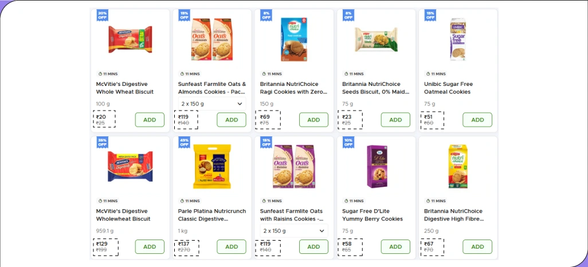Click the ₹129 price of McVitie's Wholewheat

tap(102, 244)
